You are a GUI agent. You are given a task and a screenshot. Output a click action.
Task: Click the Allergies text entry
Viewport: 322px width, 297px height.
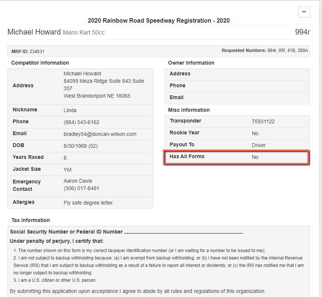pos(89,203)
